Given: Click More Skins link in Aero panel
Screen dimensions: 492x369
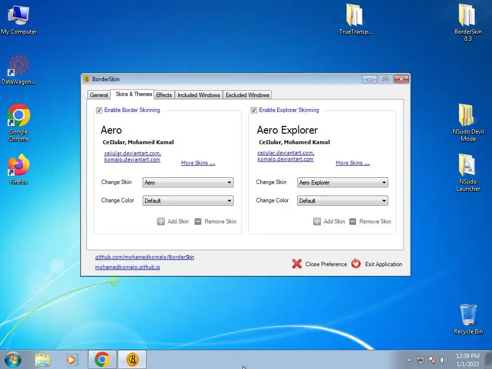Looking at the screenshot, I should point(198,163).
